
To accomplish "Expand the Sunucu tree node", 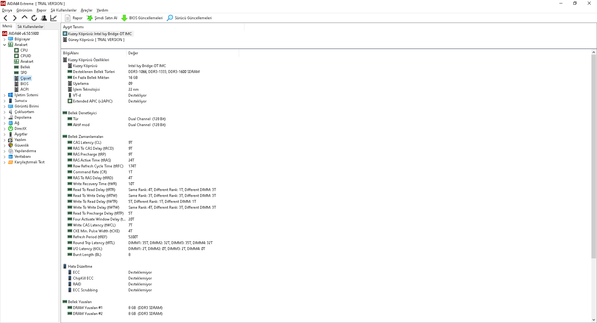I will click(5, 101).
